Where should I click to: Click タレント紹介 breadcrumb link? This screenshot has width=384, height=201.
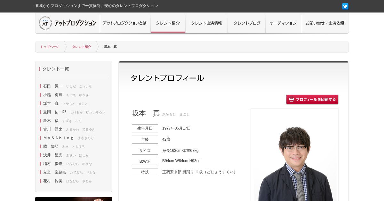(82, 47)
